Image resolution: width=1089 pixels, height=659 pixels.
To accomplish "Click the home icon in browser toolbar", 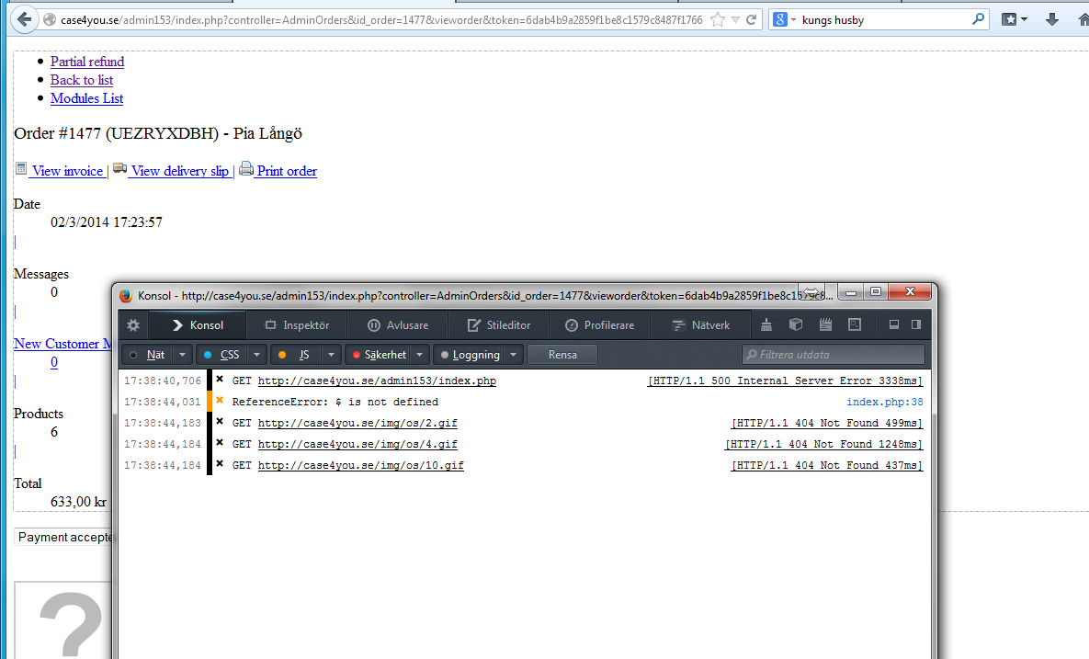I will coord(1083,19).
